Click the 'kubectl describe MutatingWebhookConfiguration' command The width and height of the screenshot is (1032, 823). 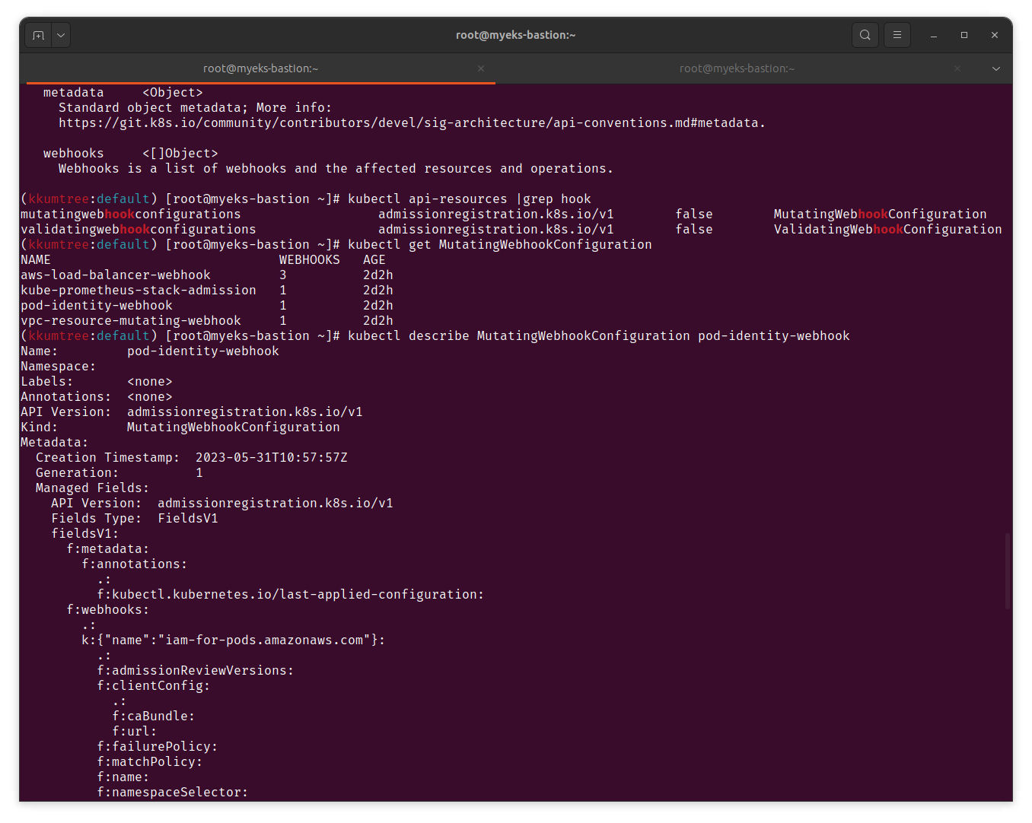click(x=599, y=336)
